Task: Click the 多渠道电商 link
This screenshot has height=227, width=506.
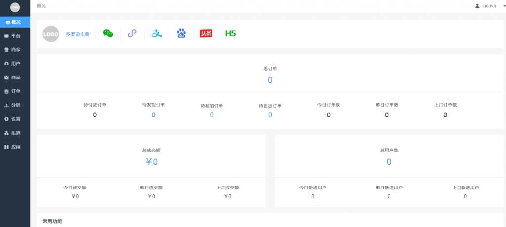Action: tap(78, 34)
